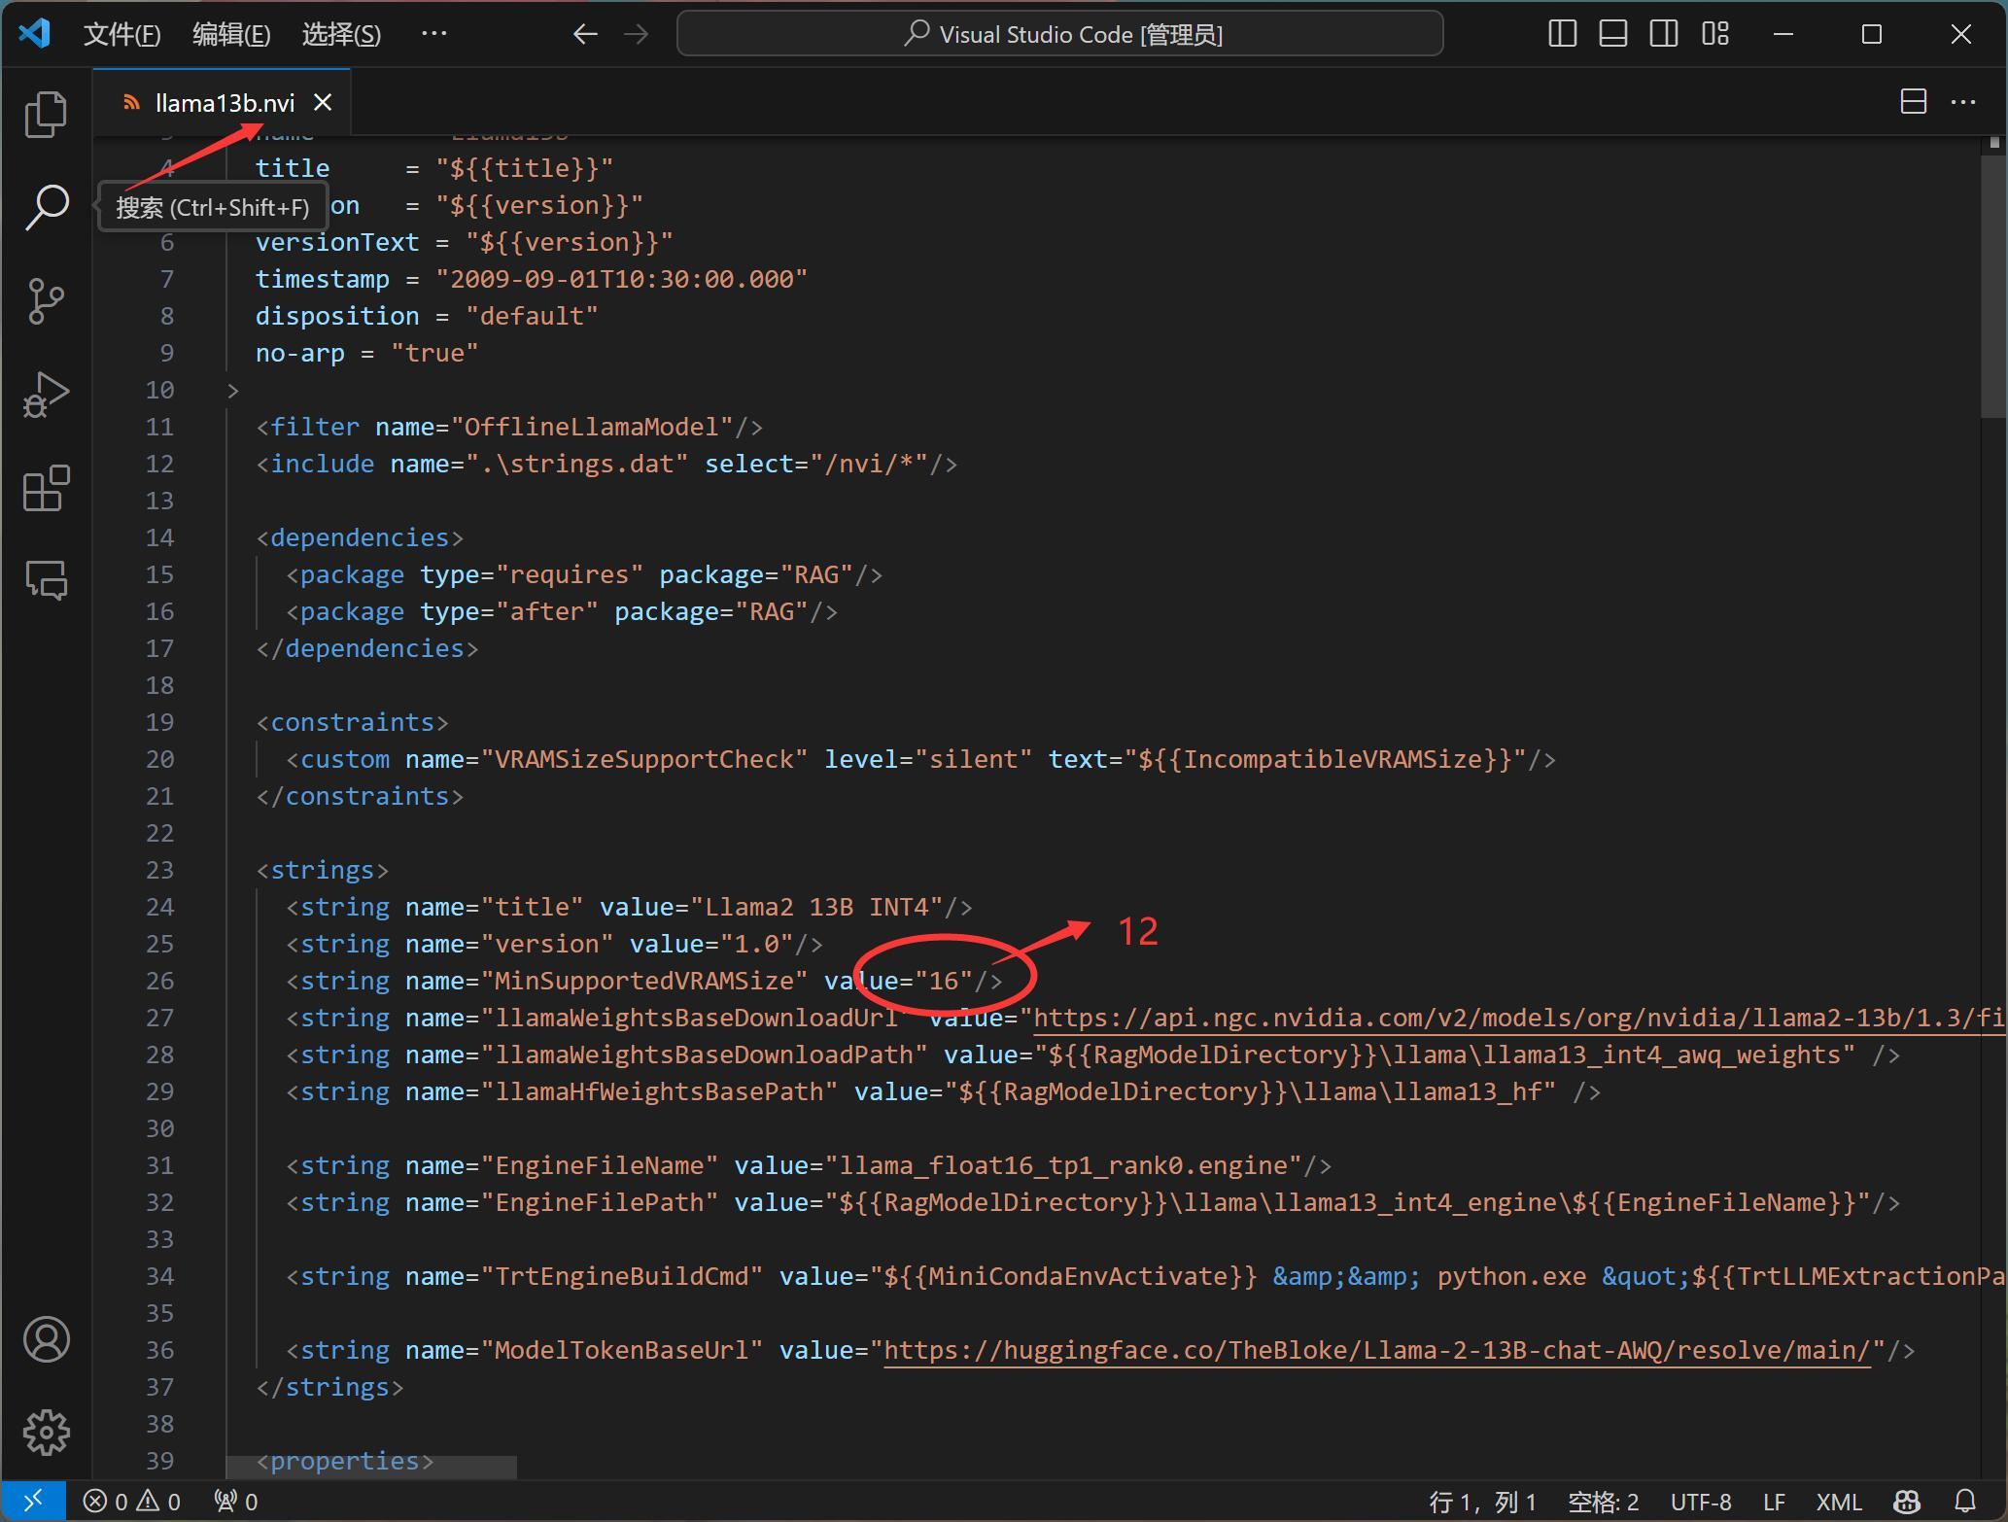Click the VS Code logo icon

point(35,34)
